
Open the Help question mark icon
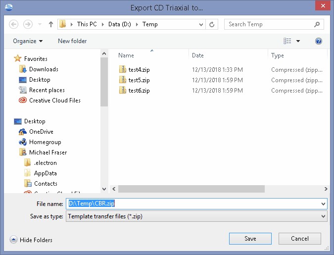coord(319,41)
